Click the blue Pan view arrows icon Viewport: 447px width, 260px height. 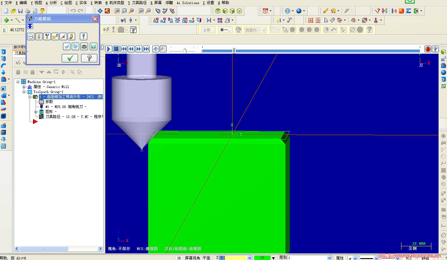click(100, 11)
